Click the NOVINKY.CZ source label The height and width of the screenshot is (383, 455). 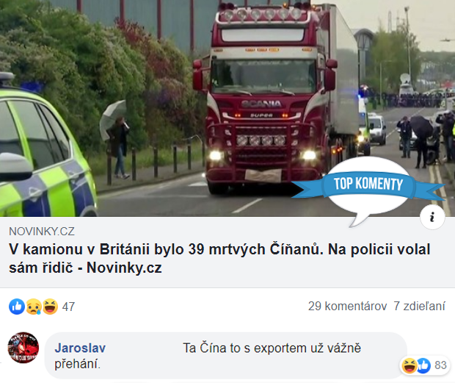tap(42, 232)
